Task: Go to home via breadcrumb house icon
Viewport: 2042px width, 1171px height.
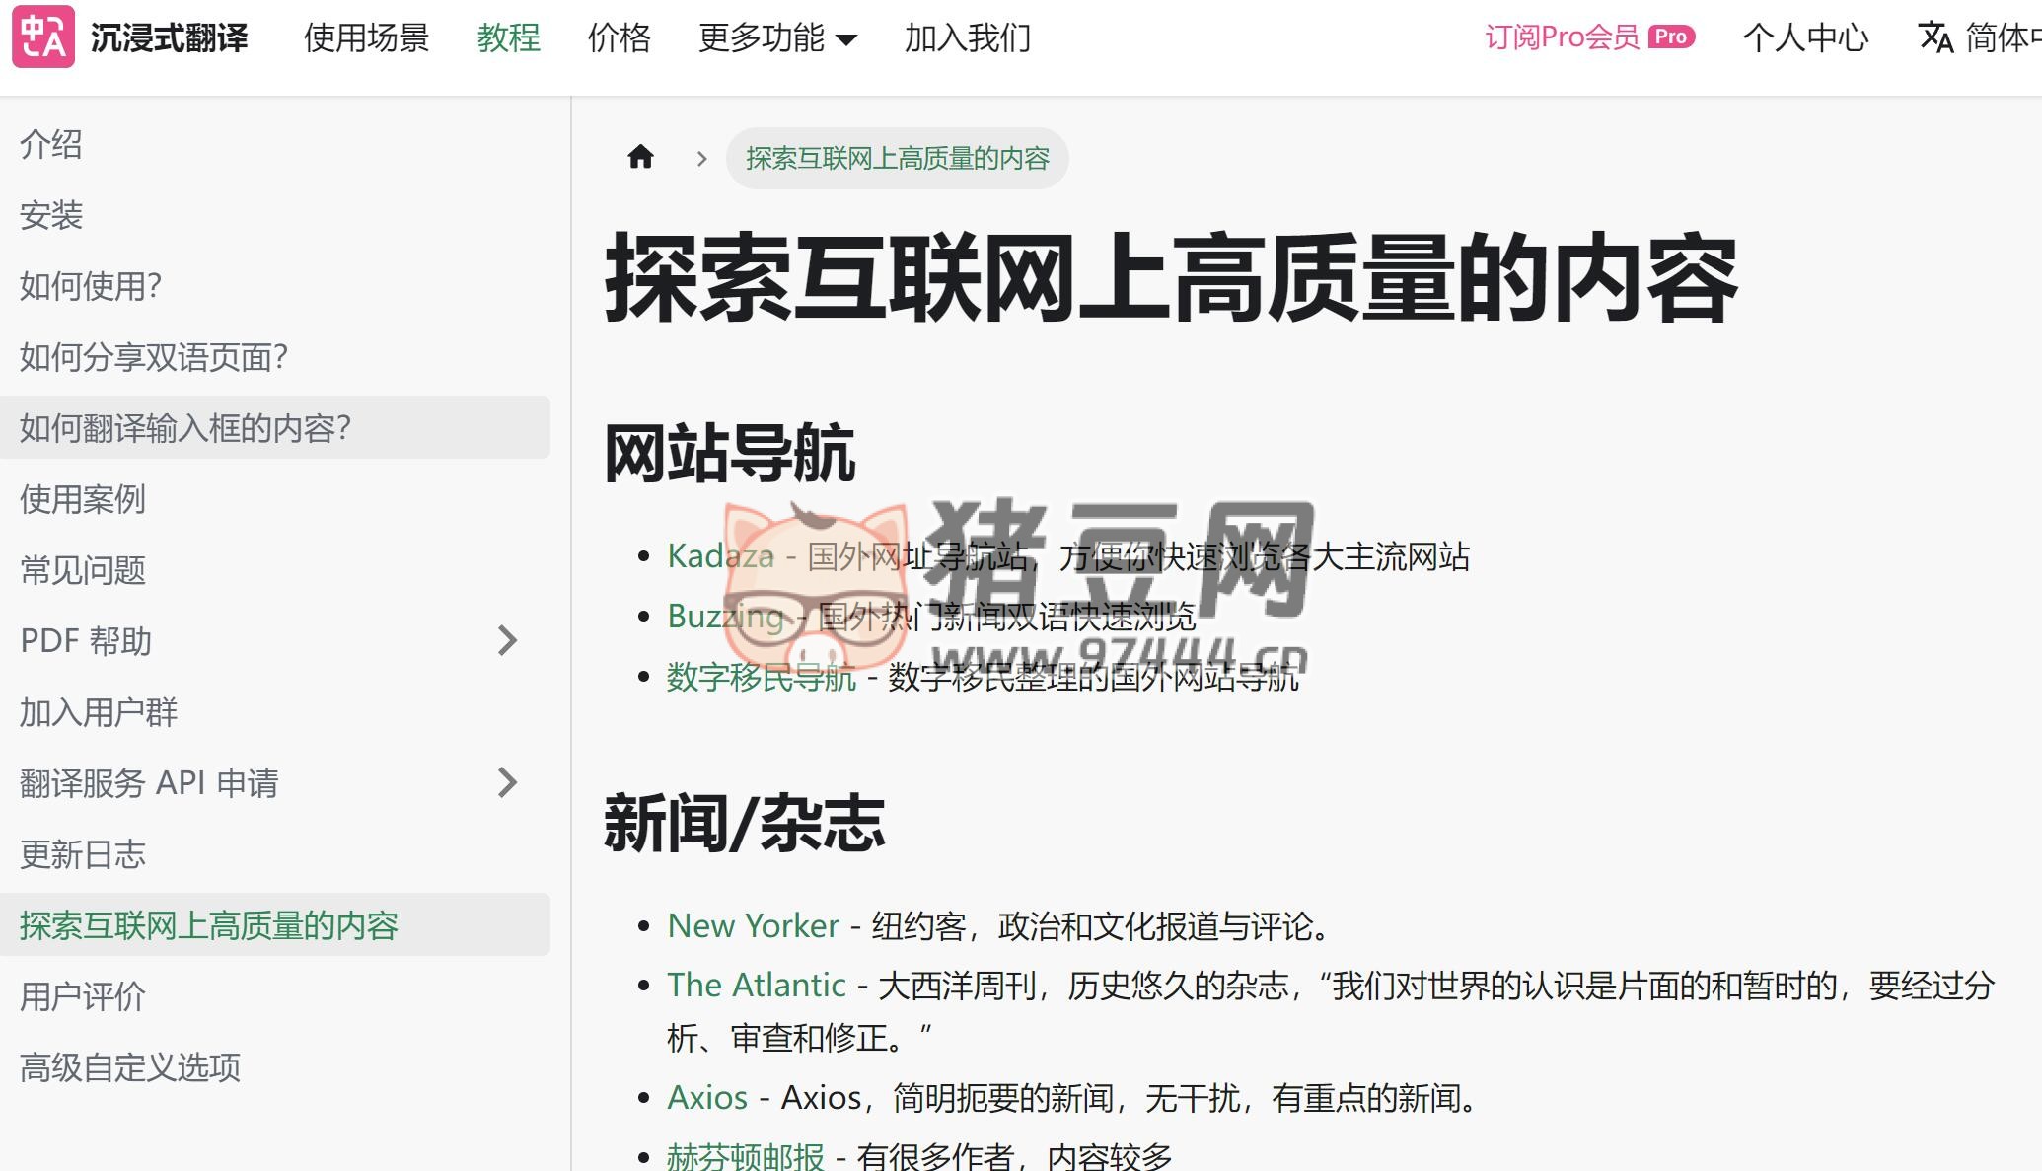Action: (x=641, y=157)
